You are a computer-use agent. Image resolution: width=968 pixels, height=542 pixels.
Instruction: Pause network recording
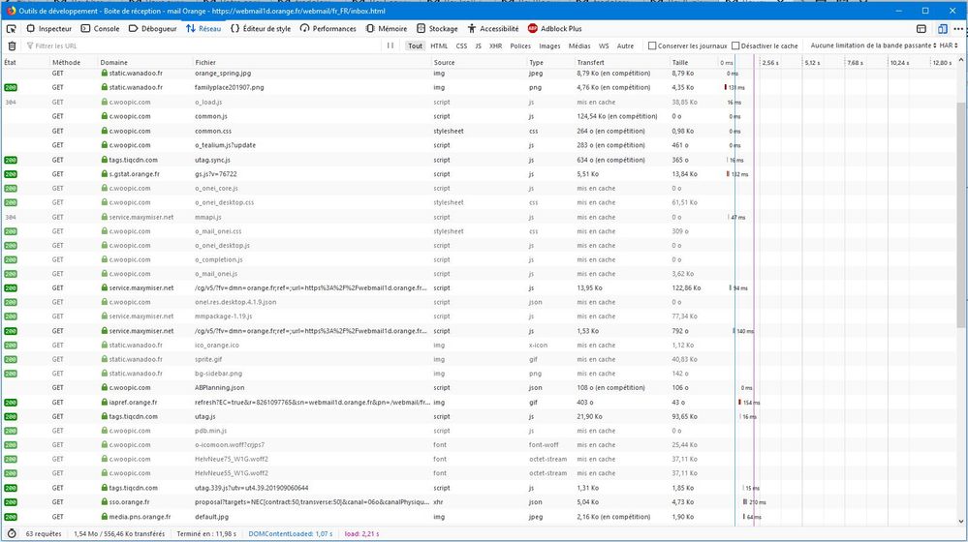tap(390, 45)
